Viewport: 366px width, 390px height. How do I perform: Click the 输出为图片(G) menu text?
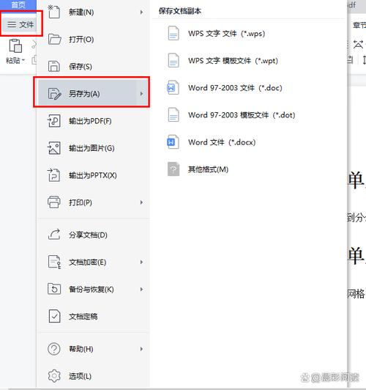[91, 148]
